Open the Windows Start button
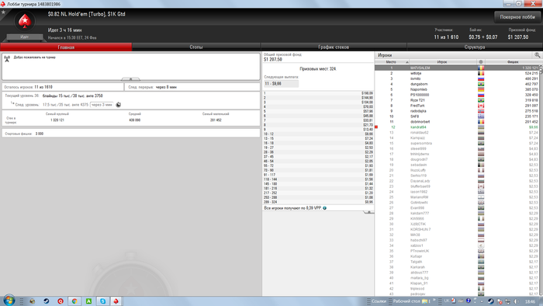This screenshot has width=543, height=306. tap(9, 300)
